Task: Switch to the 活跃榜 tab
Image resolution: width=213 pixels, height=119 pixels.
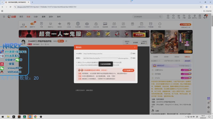Action: 166,57
